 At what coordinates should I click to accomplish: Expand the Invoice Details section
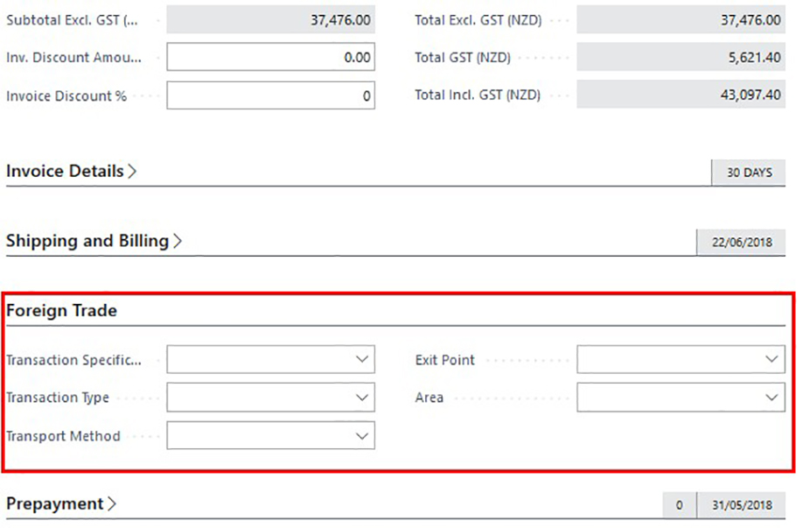pos(71,171)
